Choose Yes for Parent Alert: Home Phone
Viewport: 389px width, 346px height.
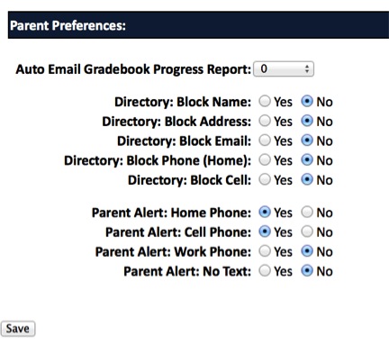tap(265, 213)
